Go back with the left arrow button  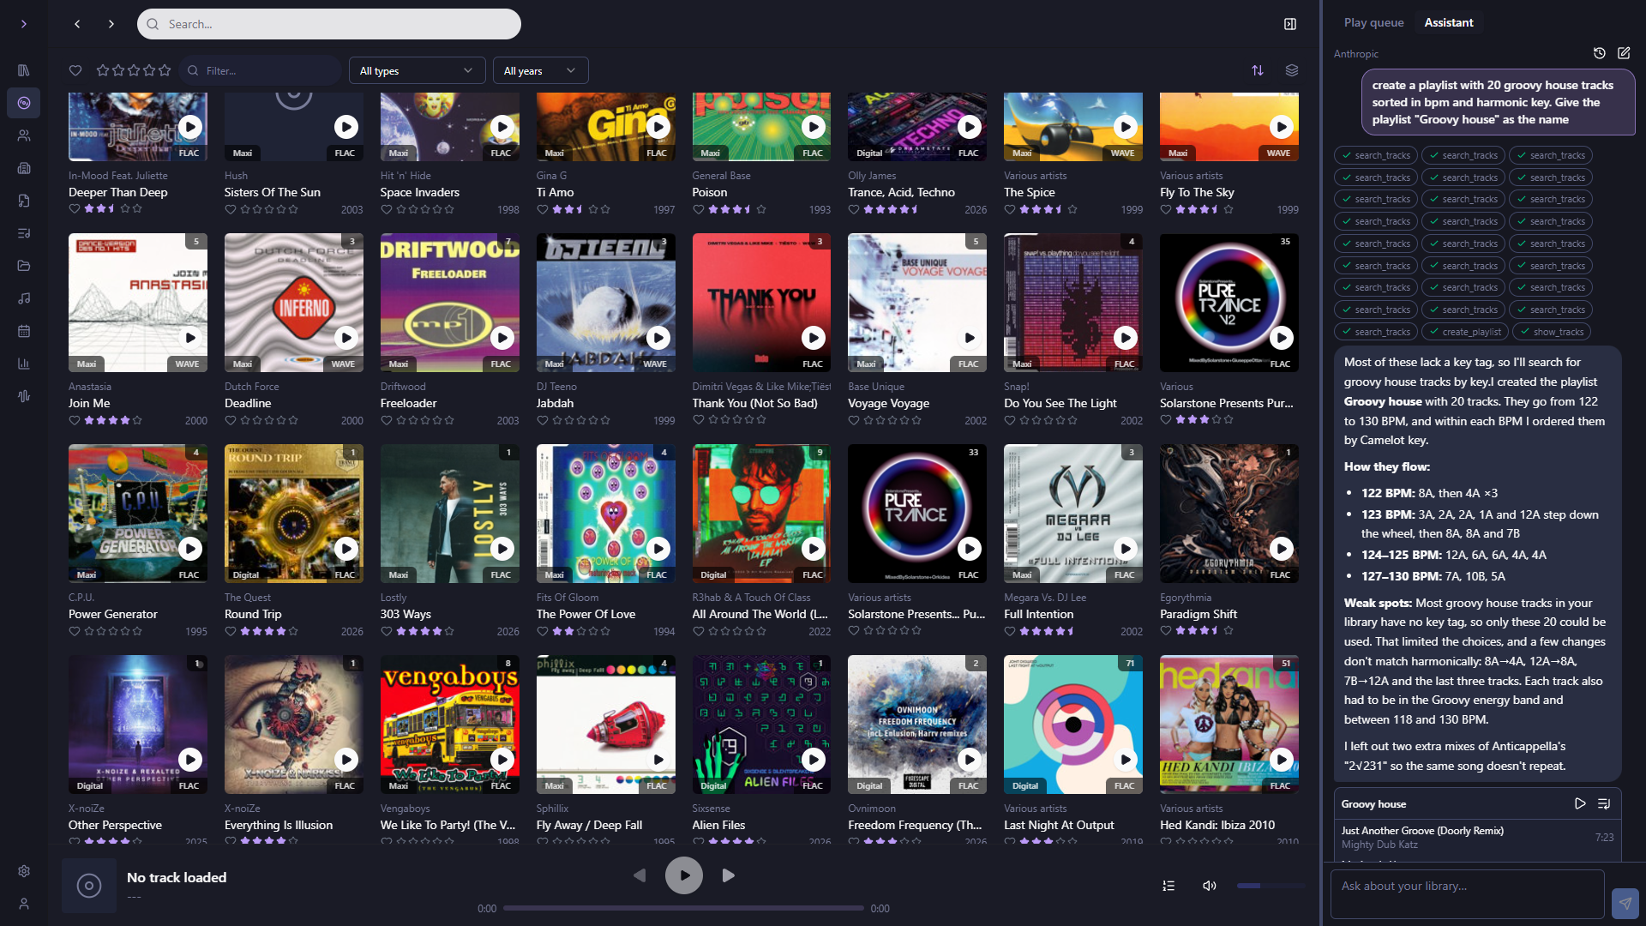[77, 24]
